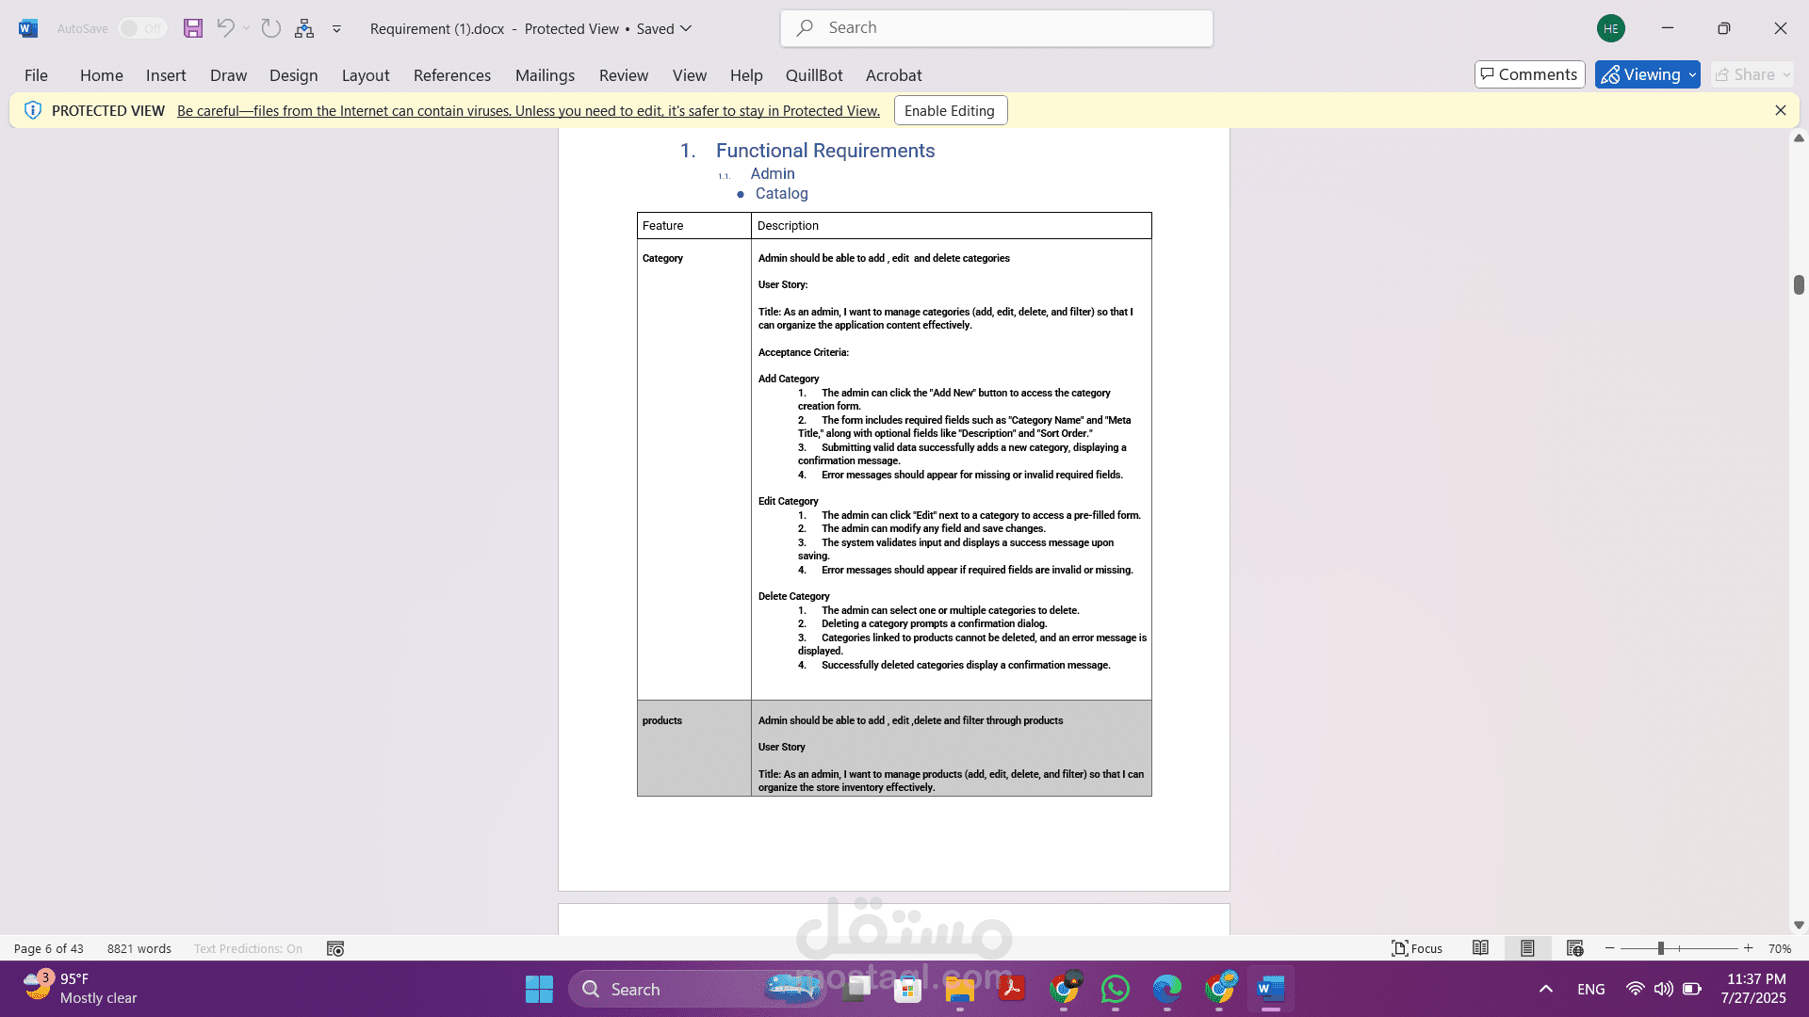Image resolution: width=1809 pixels, height=1017 pixels.
Task: Open the File menu
Action: click(36, 75)
